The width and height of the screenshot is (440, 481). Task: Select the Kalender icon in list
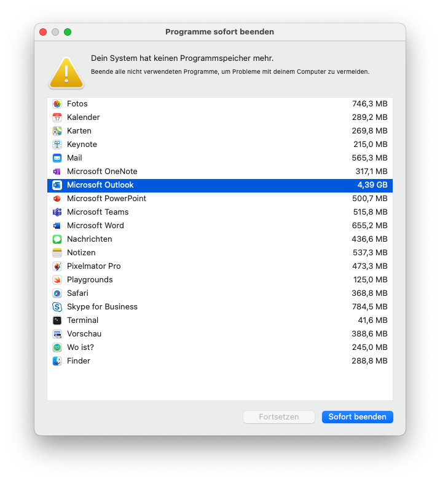tap(57, 117)
